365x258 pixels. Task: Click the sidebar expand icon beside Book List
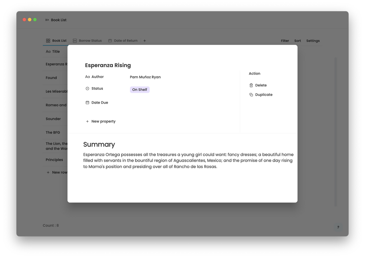tap(47, 20)
